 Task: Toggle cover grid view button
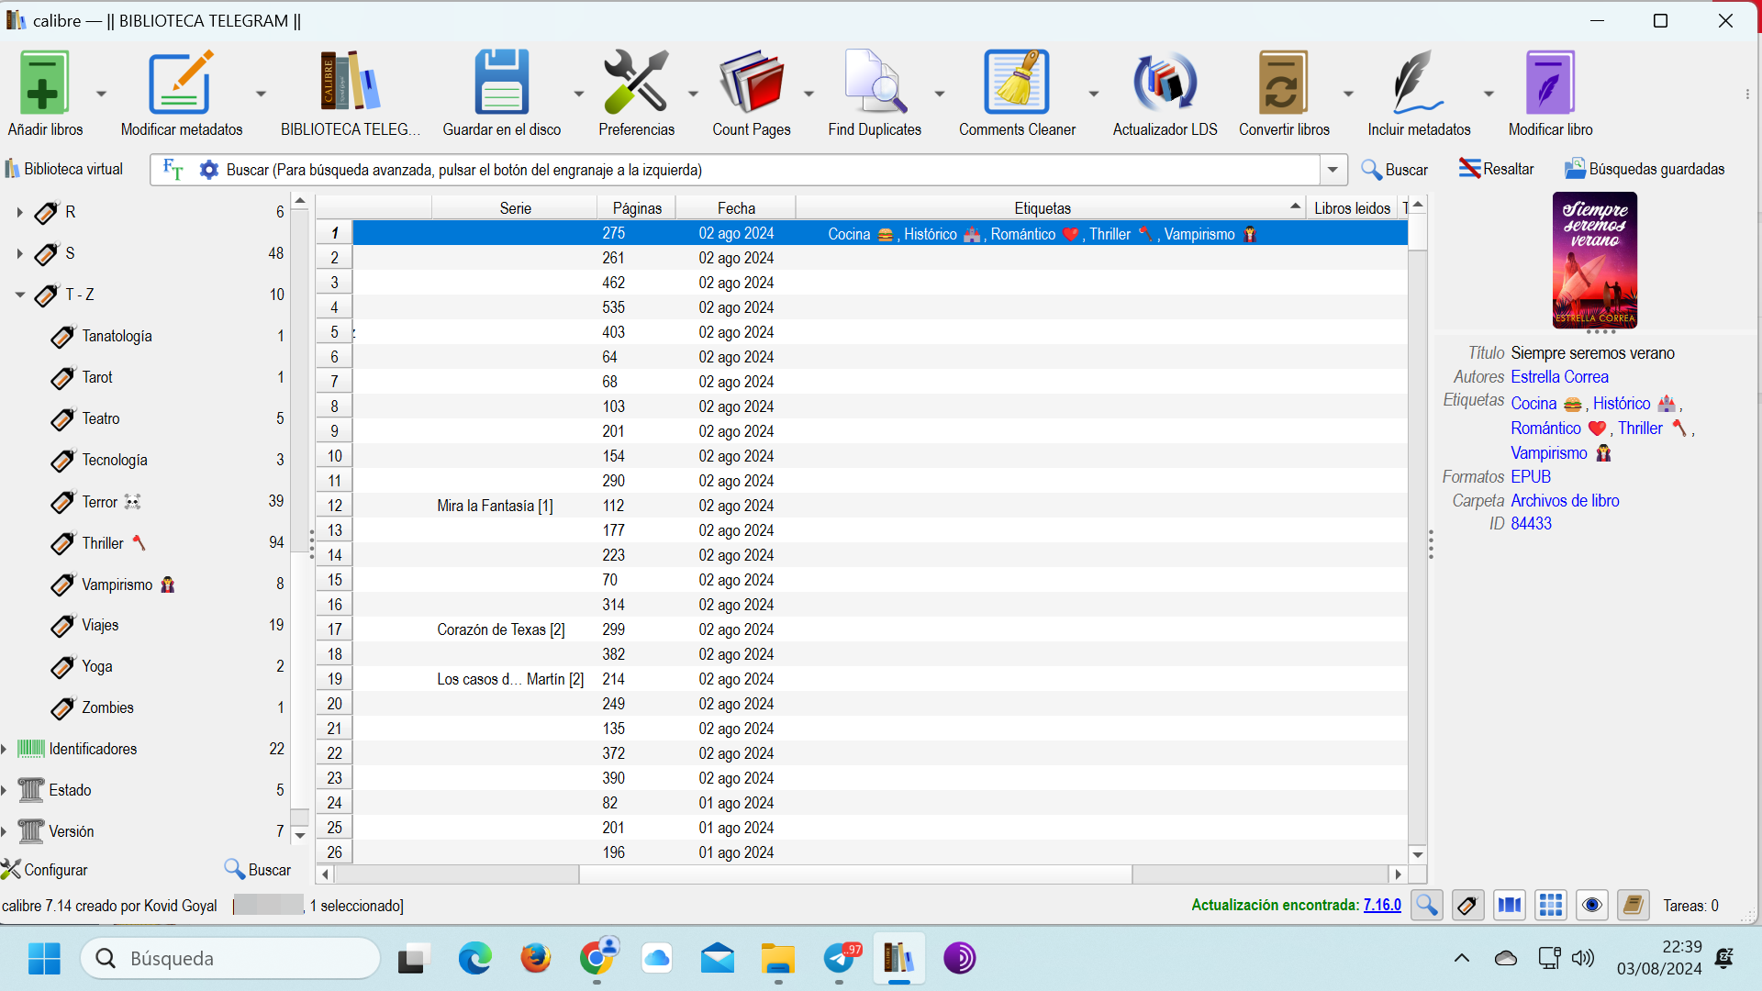pos(1551,906)
